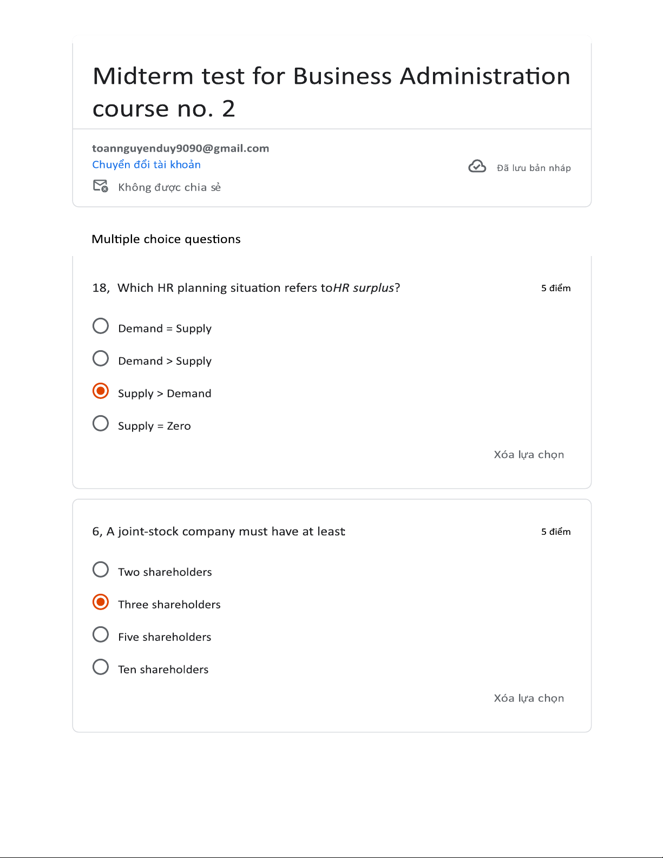Click question 6 text about joint-stock company
The width and height of the screenshot is (663, 858).
point(219,532)
